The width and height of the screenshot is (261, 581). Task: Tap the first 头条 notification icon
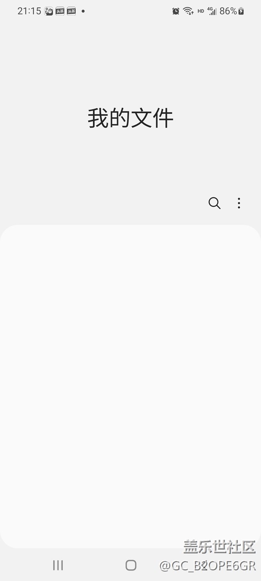tap(60, 11)
